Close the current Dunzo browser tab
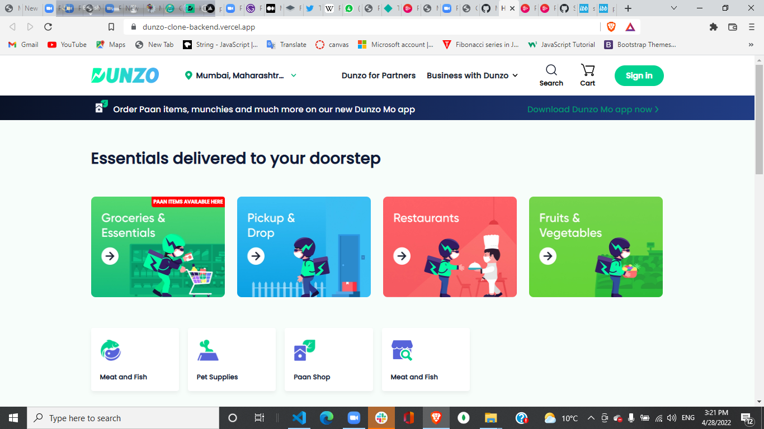 click(x=512, y=8)
